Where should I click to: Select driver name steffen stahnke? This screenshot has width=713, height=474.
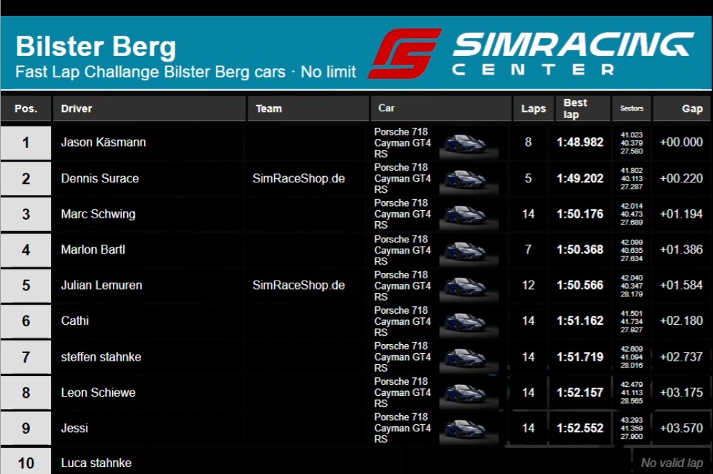pos(101,357)
